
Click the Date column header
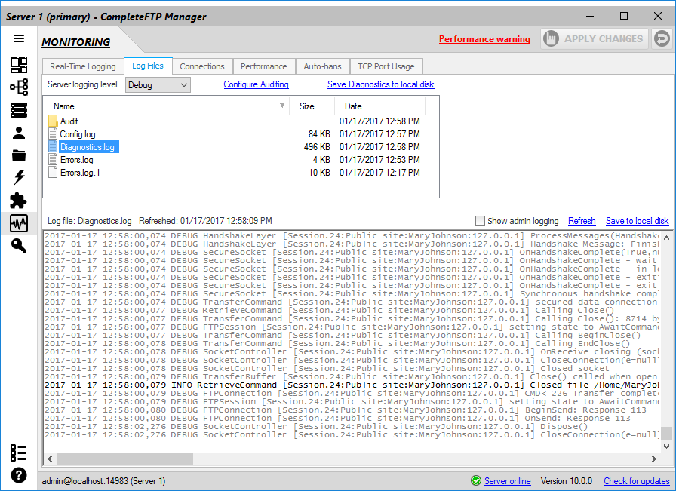(379, 106)
